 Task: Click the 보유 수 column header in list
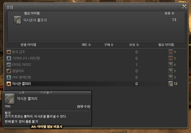click(x=134, y=45)
